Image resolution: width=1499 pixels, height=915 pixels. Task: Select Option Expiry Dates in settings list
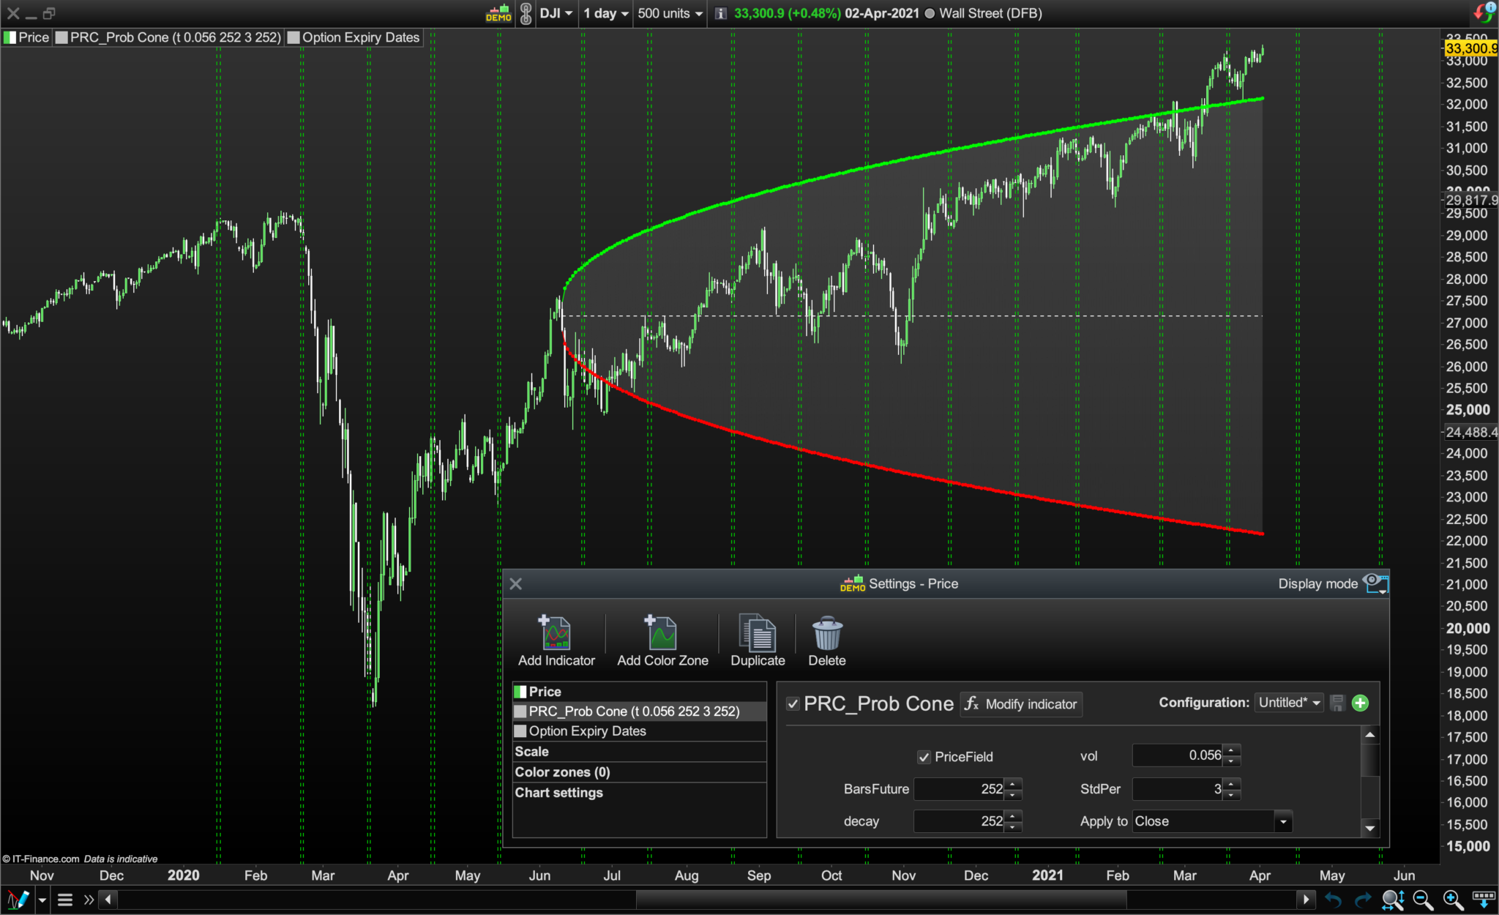(x=587, y=731)
